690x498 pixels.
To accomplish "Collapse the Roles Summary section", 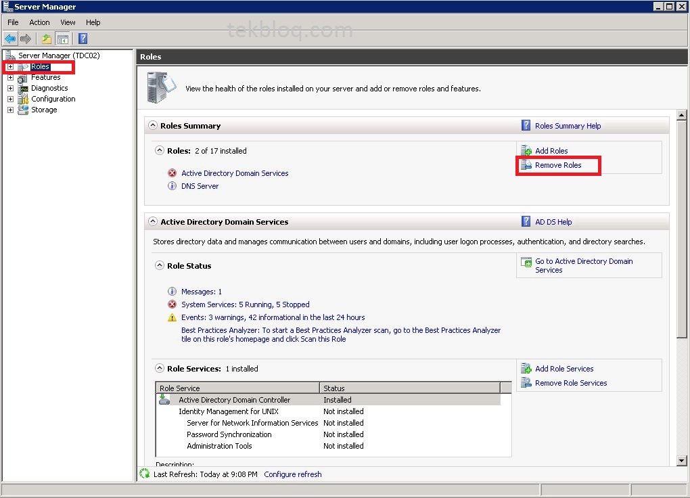I will pos(153,125).
